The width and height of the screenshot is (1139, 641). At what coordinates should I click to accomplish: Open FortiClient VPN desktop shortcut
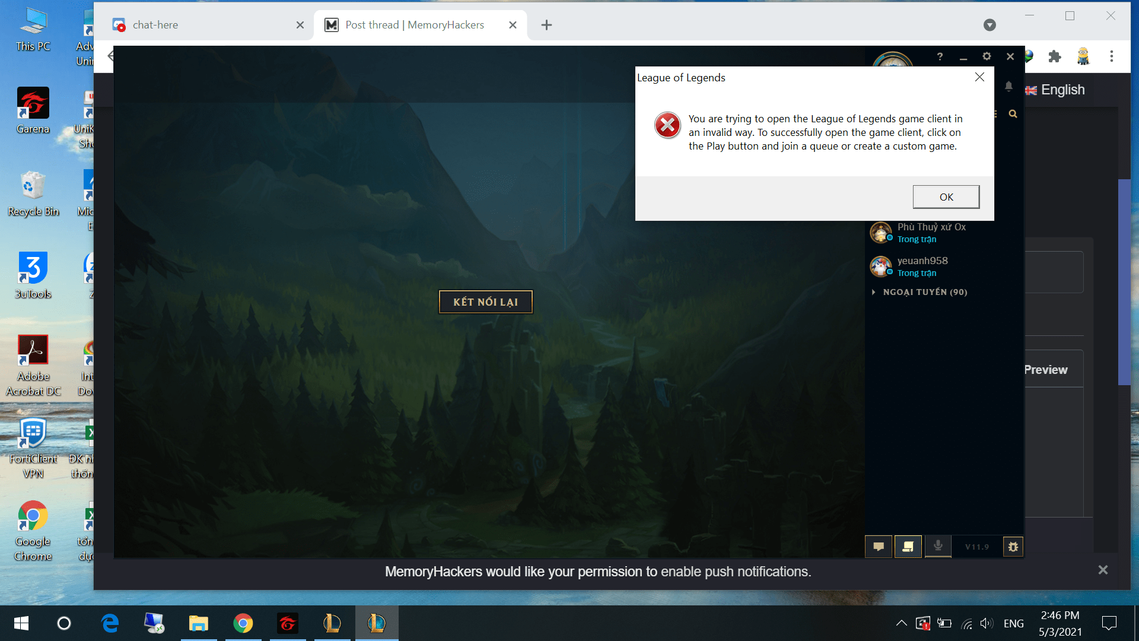33,448
